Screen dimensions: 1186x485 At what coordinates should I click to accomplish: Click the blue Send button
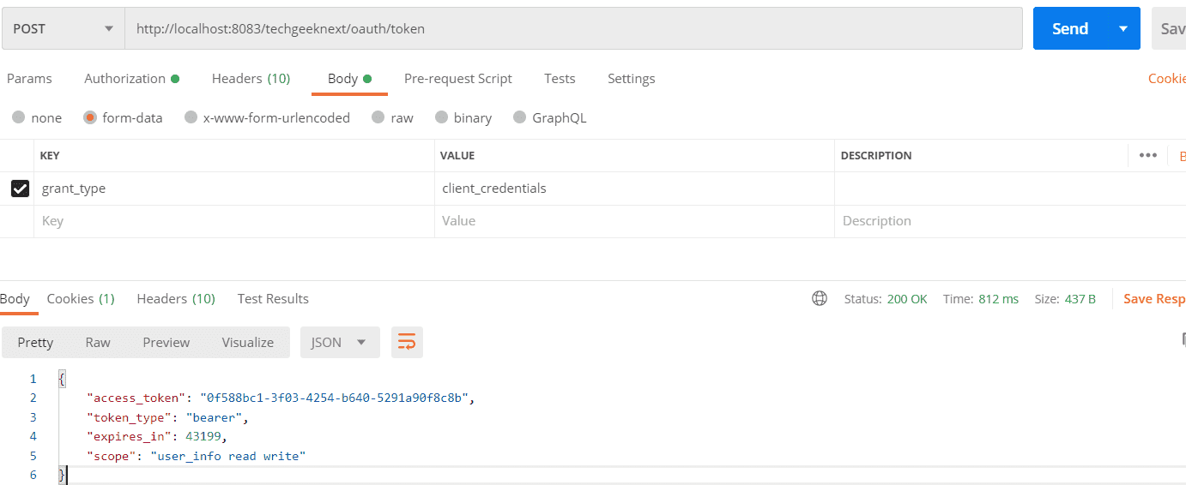coord(1070,28)
